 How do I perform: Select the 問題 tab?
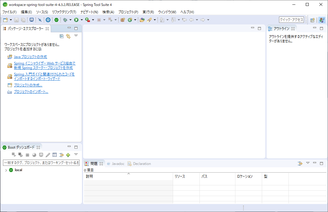click(x=94, y=164)
